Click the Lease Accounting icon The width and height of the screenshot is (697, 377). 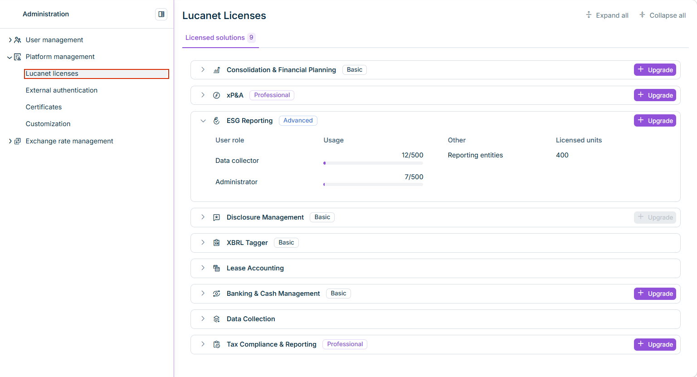click(x=217, y=268)
